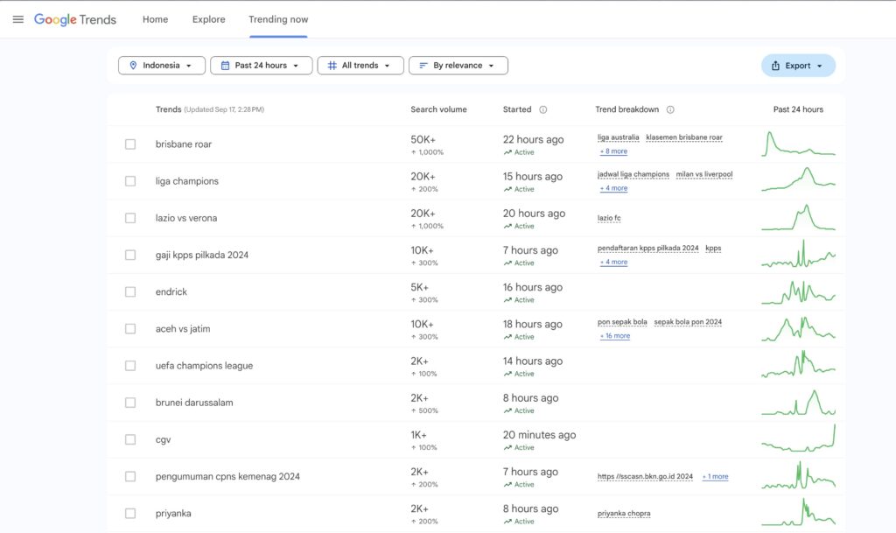Screen dimensions: 896x533
Task: Select the lazio vs verona checkbox
Action: coord(130,218)
